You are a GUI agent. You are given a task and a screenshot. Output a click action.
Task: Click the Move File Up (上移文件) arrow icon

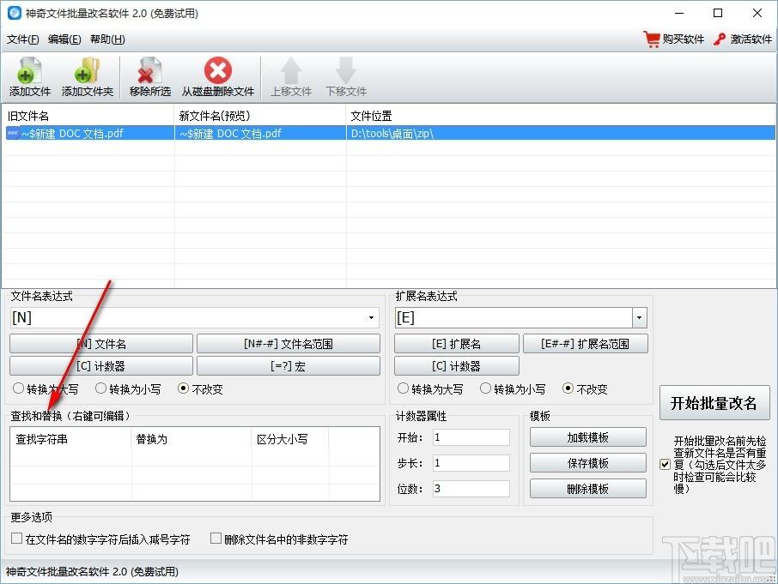(291, 72)
